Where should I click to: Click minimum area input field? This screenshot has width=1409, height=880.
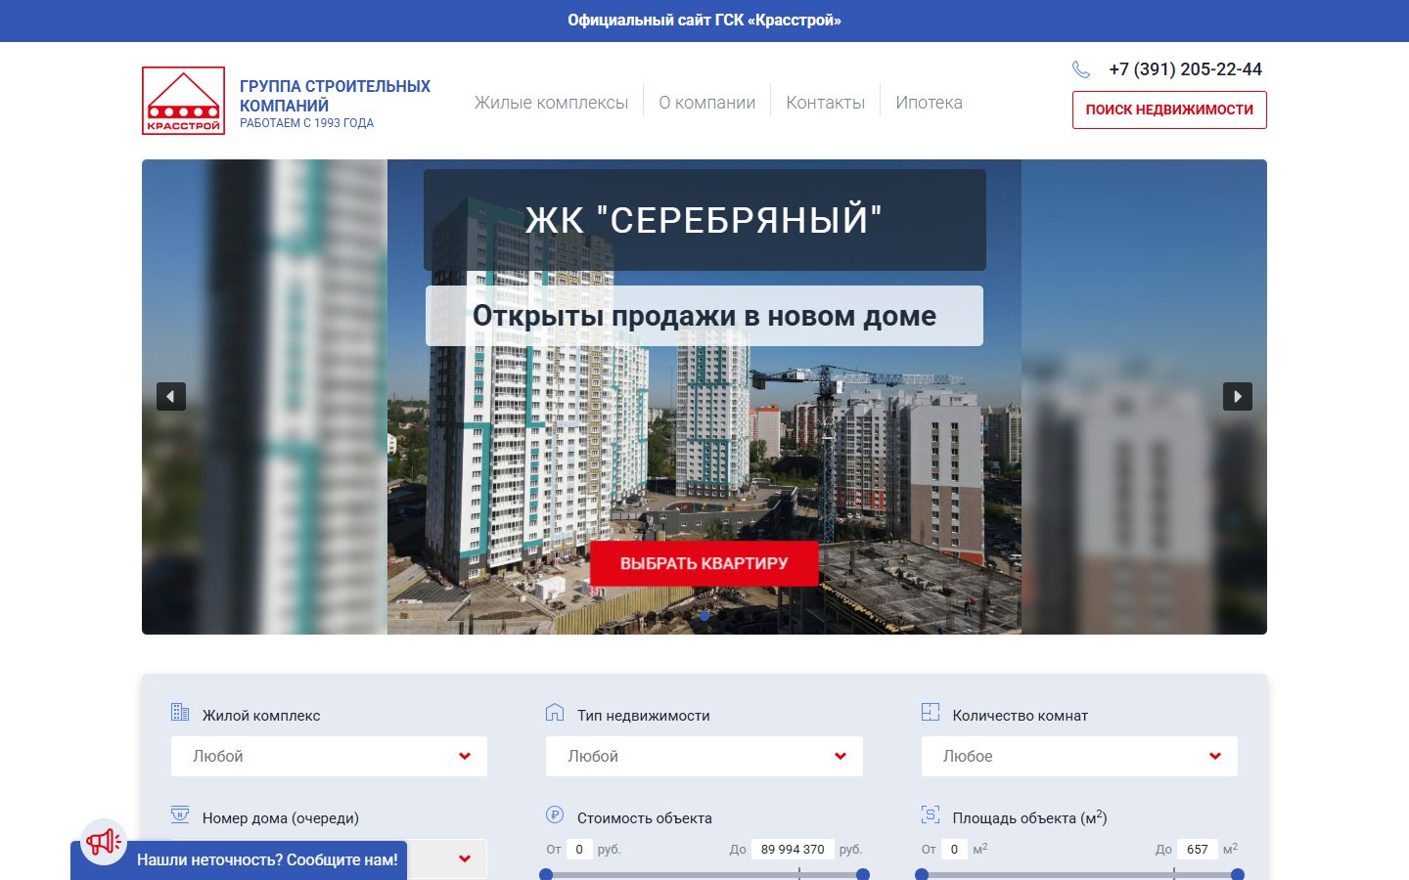tap(954, 849)
